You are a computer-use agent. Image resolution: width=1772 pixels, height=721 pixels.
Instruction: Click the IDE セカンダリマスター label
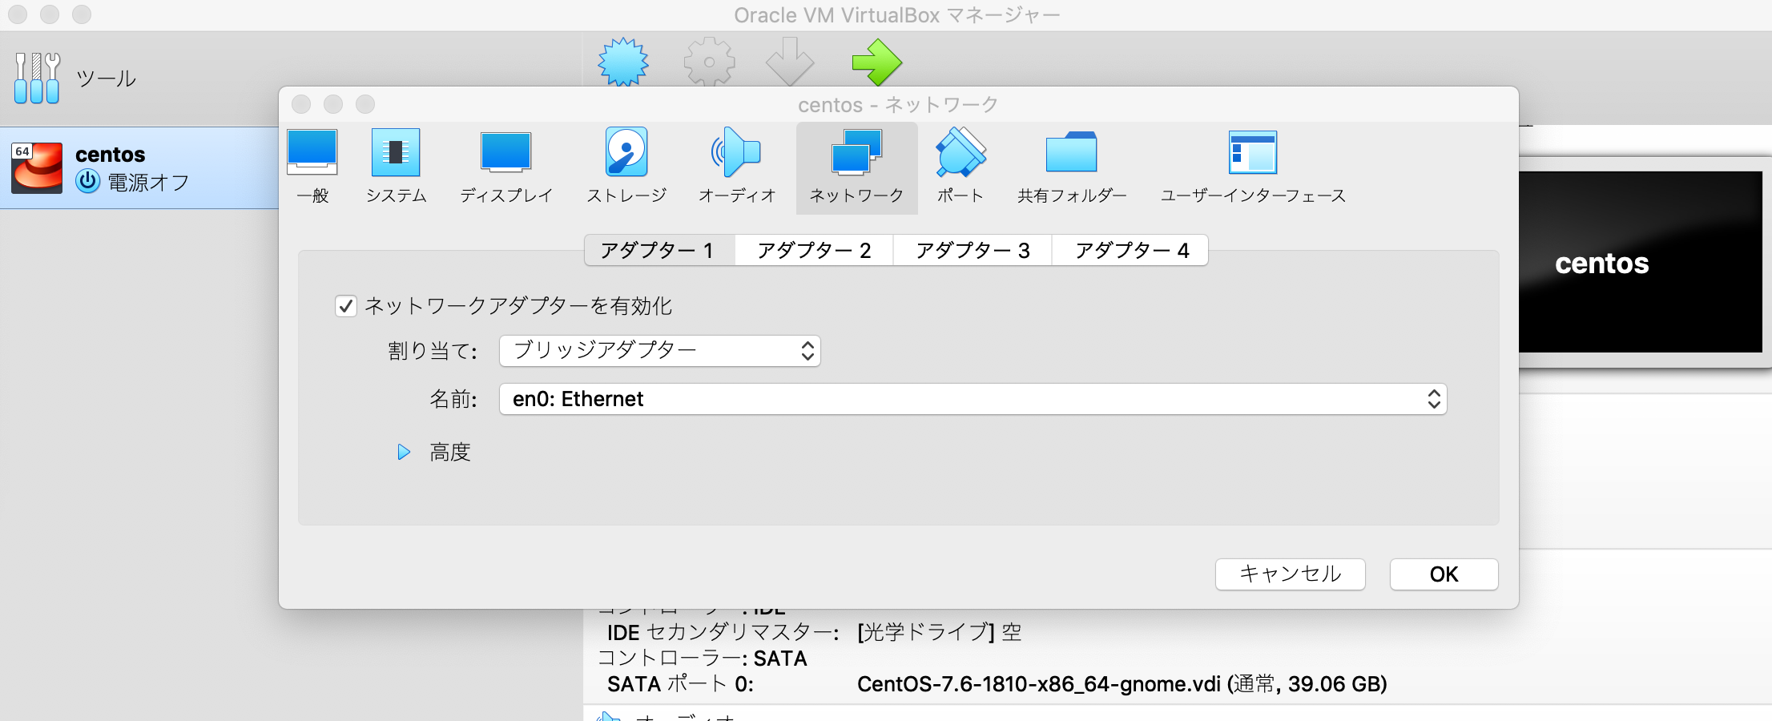point(723,632)
